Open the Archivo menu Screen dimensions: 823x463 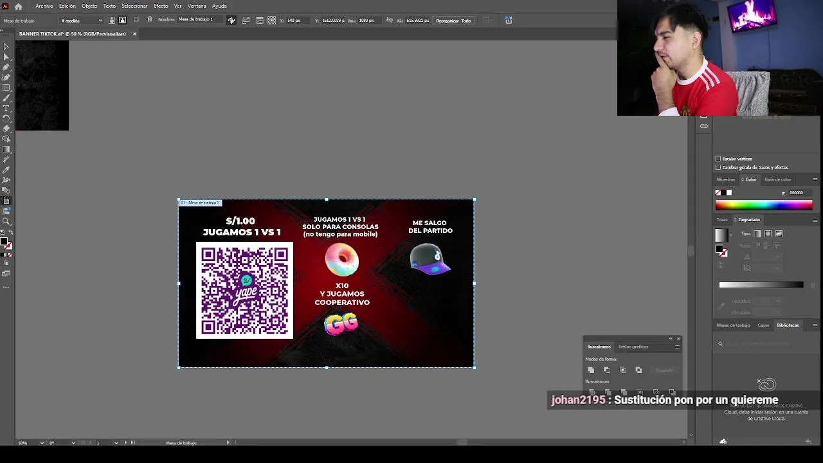pos(44,6)
